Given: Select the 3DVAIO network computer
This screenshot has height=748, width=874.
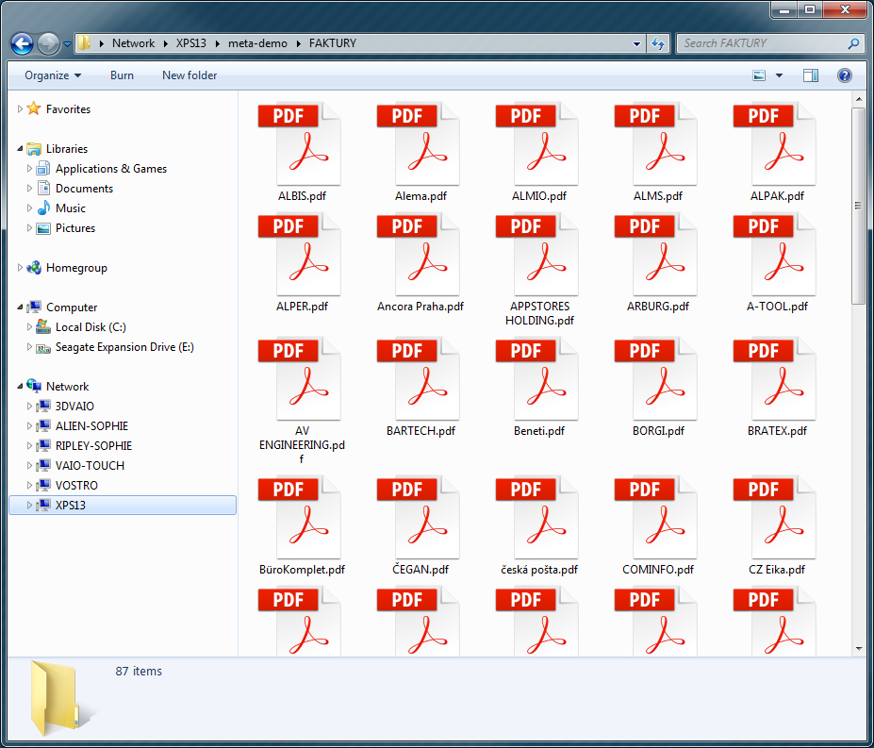Looking at the screenshot, I should [74, 407].
